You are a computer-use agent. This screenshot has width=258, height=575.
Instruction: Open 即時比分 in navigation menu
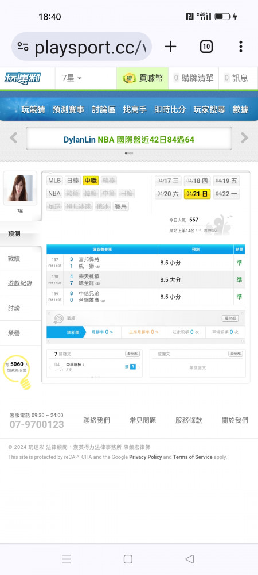[170, 109]
